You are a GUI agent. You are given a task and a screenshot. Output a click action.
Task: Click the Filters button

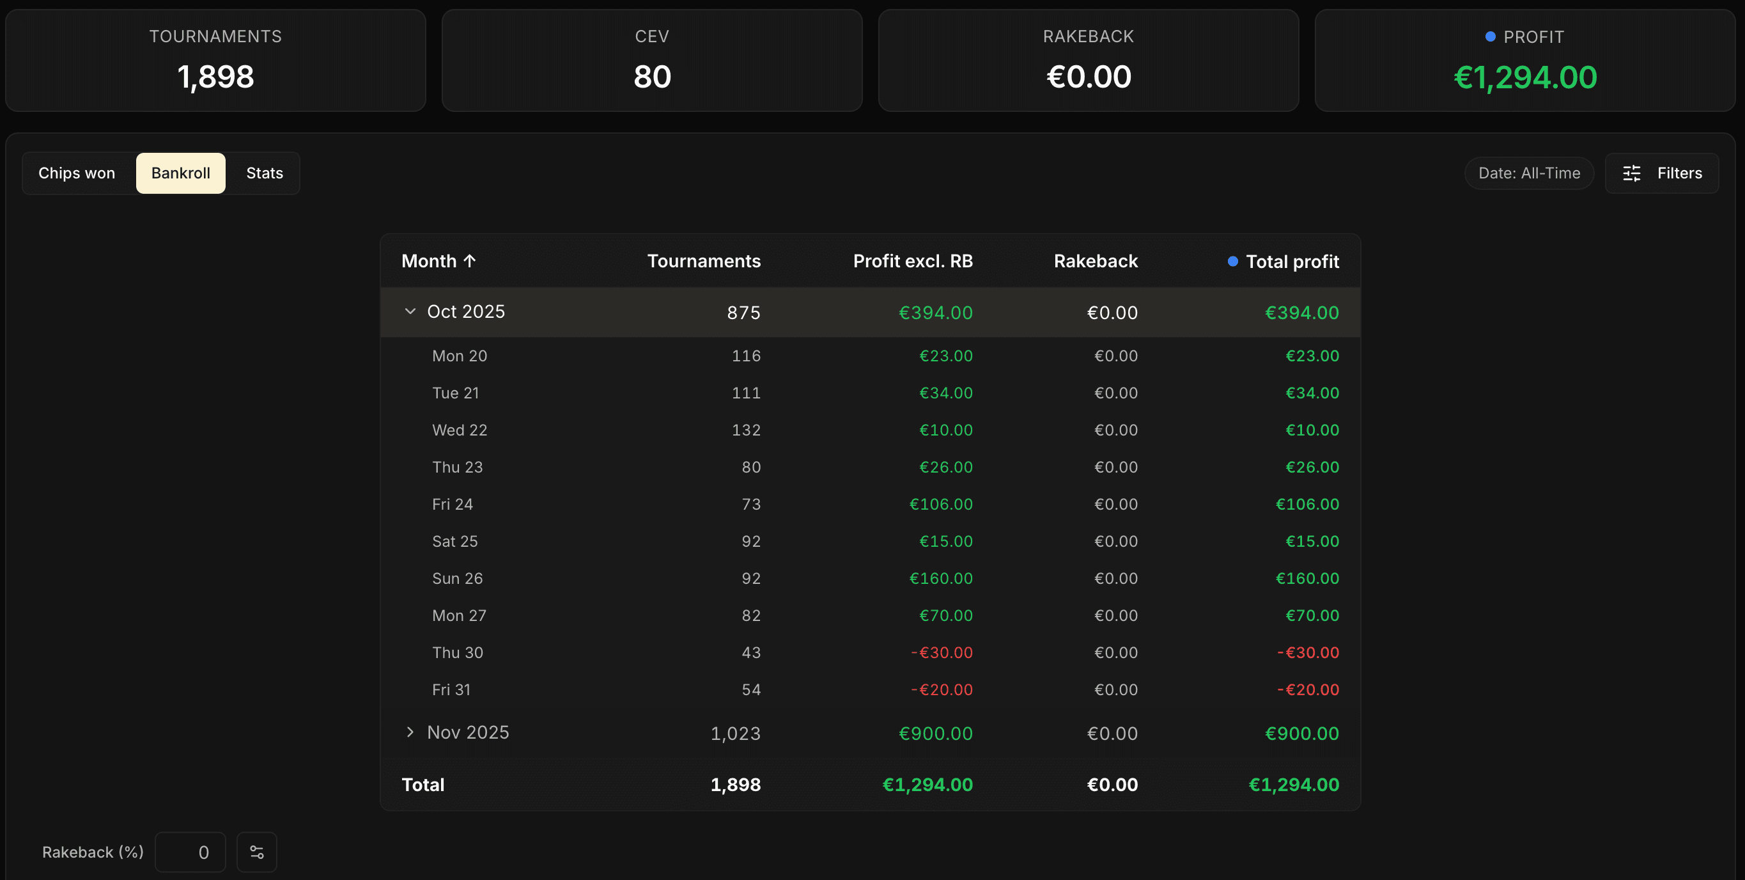pos(1662,173)
